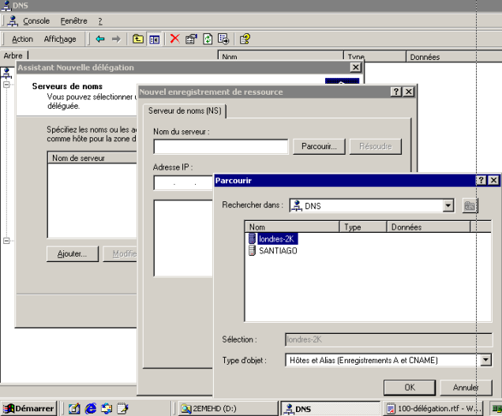Image resolution: width=502 pixels, height=416 pixels.
Task: Click the Up one level toolbar icon
Action: pyautogui.click(x=138, y=39)
